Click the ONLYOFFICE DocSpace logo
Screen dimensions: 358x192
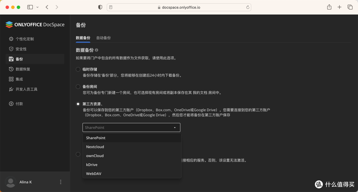coord(35,24)
